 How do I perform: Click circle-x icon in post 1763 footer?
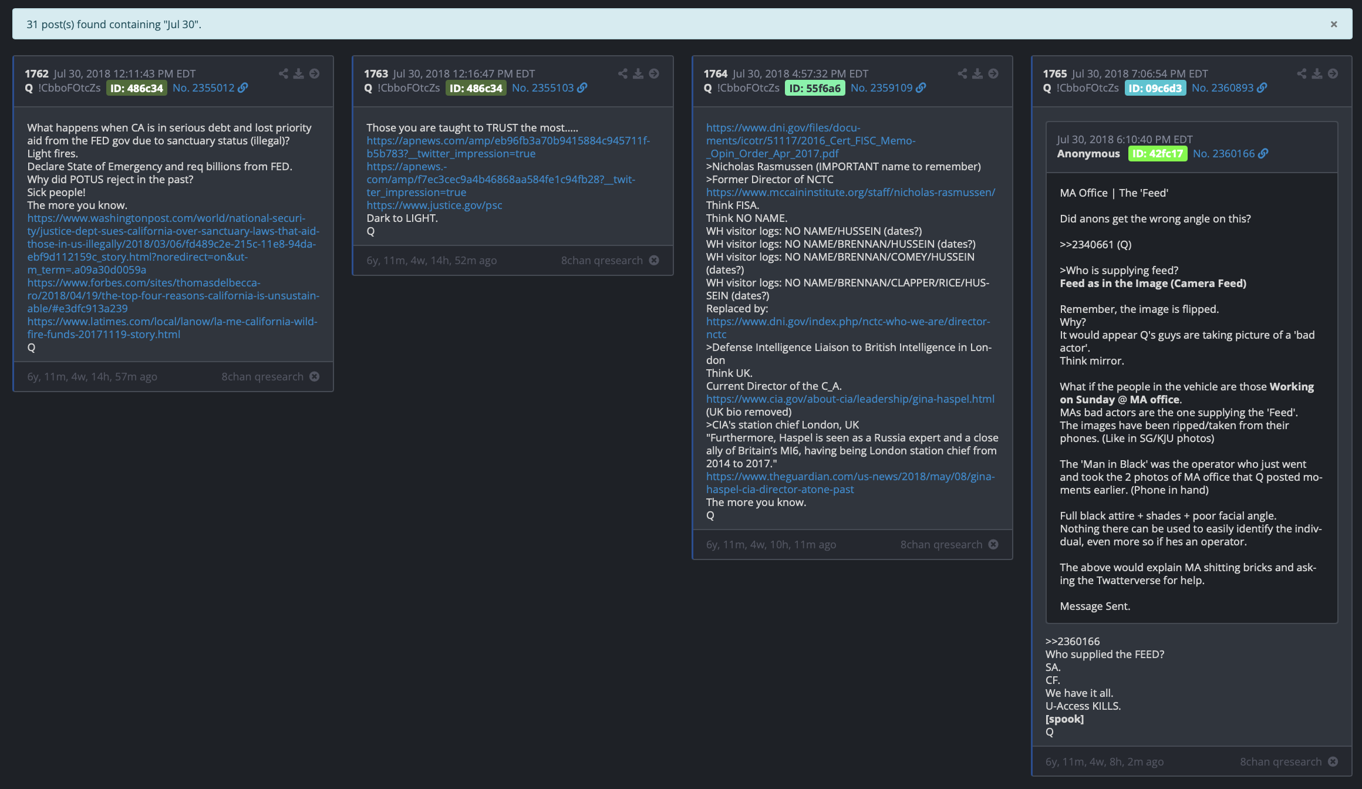click(654, 260)
